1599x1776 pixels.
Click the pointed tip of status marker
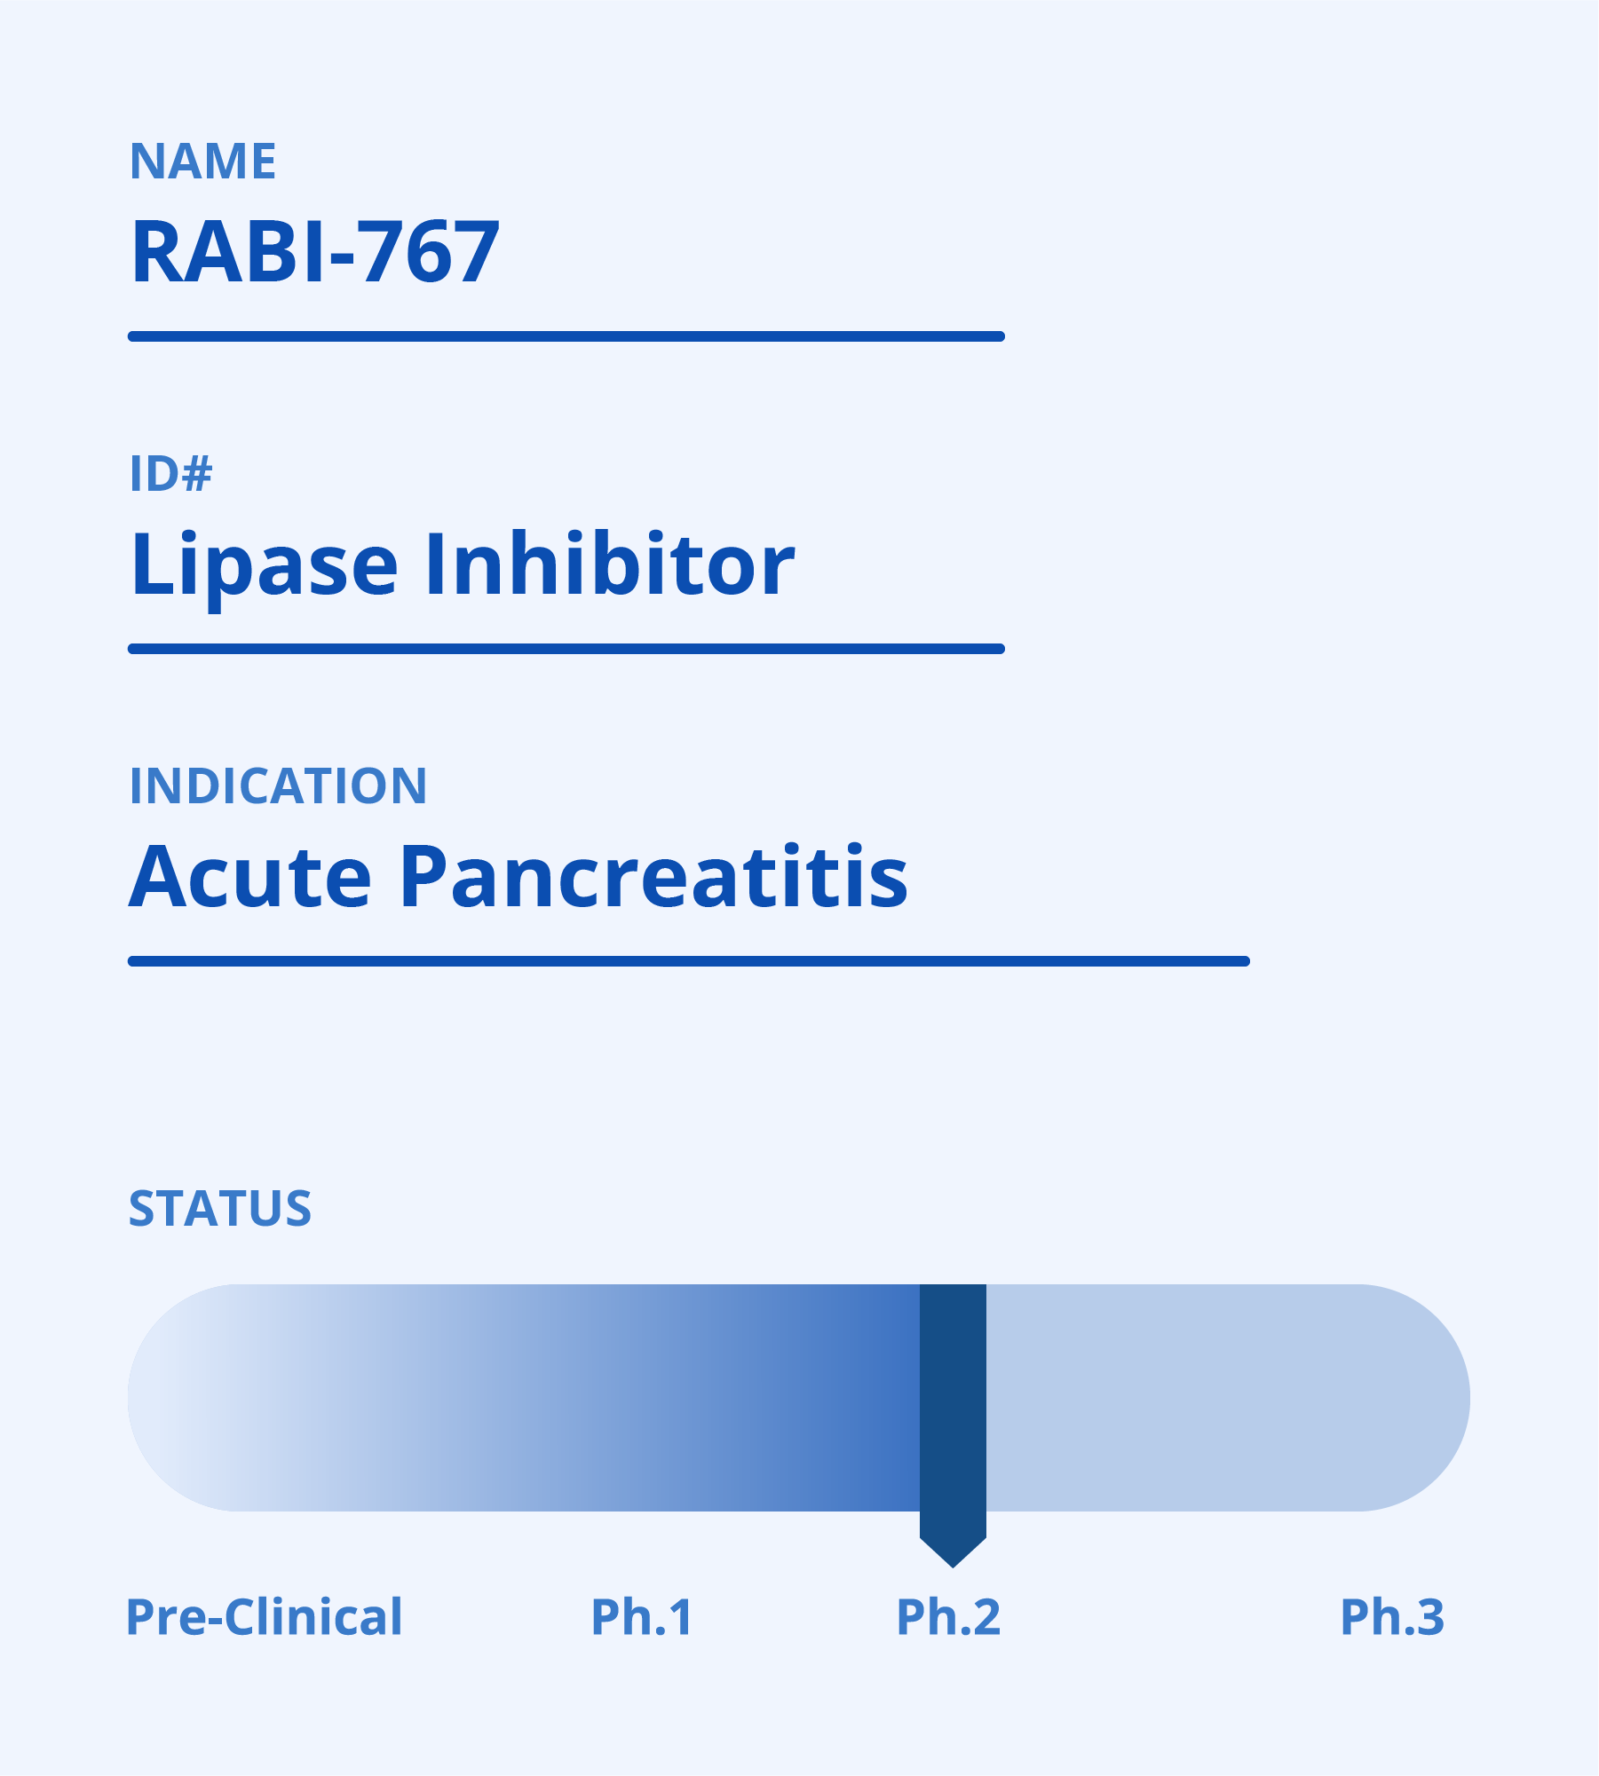953,1555
